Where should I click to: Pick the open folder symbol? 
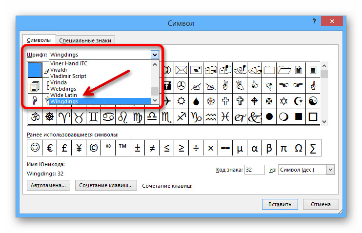point(284,70)
